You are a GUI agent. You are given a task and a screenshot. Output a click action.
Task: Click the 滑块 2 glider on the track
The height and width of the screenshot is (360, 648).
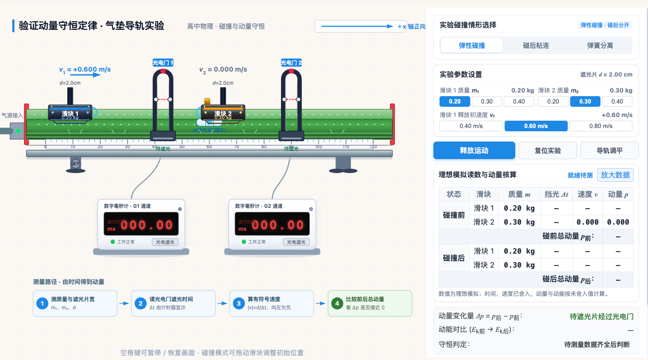coord(223,113)
